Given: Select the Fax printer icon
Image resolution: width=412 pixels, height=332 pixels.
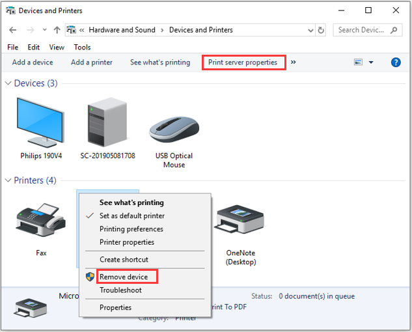Looking at the screenshot, I should coord(41,220).
